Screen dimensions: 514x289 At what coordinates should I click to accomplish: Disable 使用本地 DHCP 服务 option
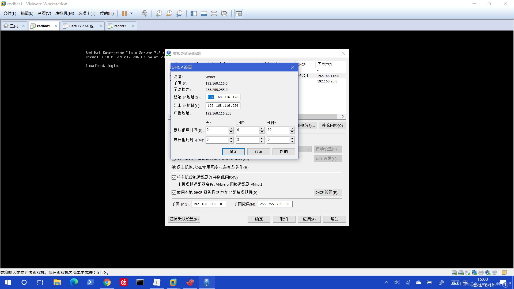coord(174,192)
